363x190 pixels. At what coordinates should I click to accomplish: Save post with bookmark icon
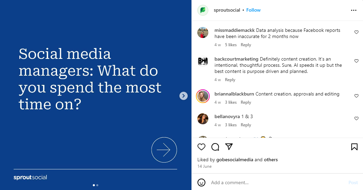tap(354, 147)
